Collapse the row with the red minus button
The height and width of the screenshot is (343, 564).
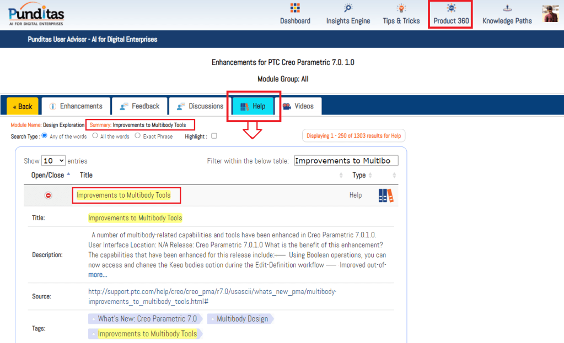(48, 195)
